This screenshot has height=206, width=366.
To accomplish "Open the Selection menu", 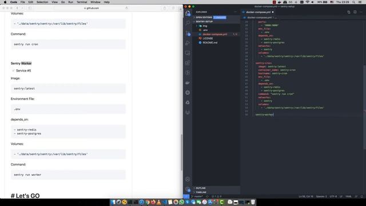I will click(42, 2).
